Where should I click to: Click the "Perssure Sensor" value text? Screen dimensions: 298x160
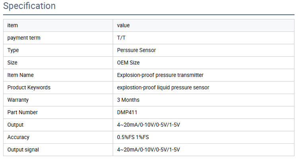click(x=136, y=50)
